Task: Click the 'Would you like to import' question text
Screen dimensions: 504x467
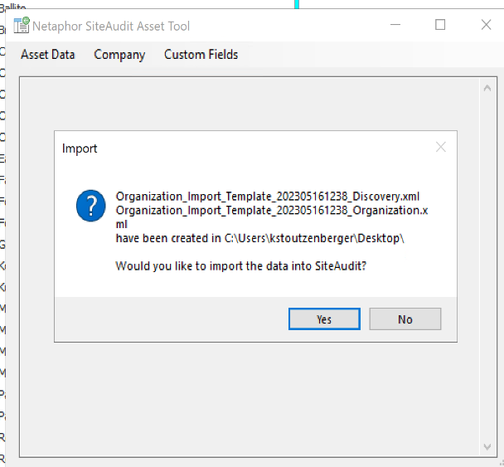Action: (x=240, y=266)
